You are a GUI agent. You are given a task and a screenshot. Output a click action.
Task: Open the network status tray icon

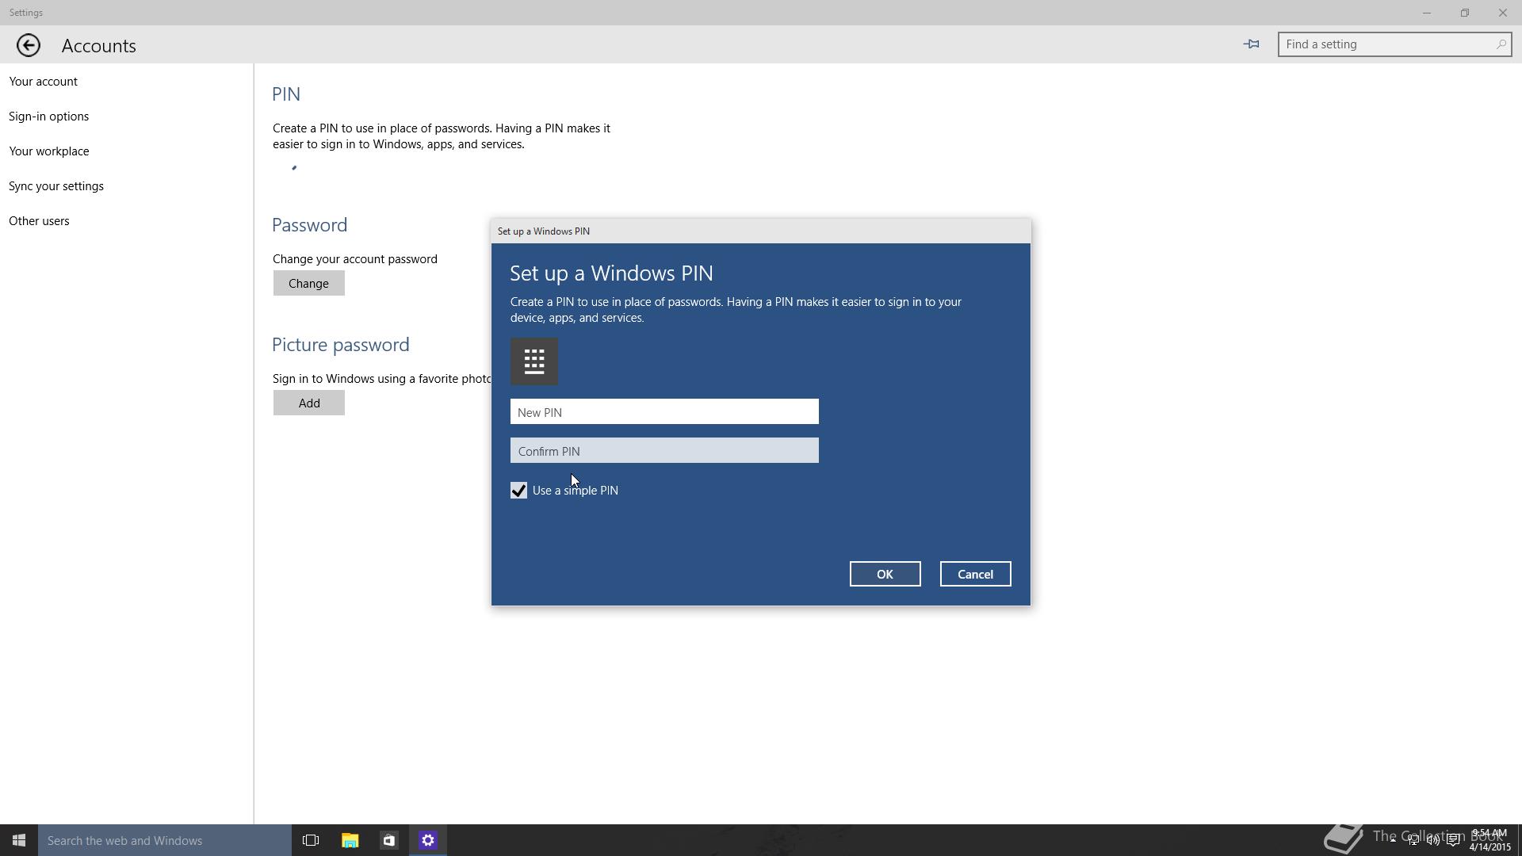[1413, 840]
